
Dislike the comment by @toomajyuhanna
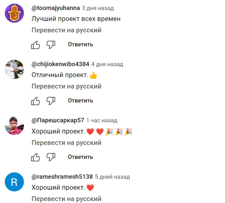(51, 45)
